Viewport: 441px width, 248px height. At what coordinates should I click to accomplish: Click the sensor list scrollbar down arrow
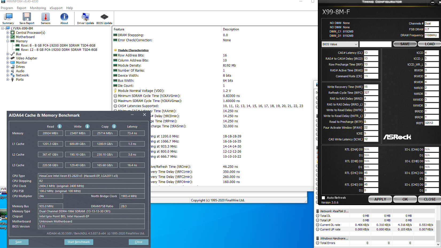click(438, 244)
